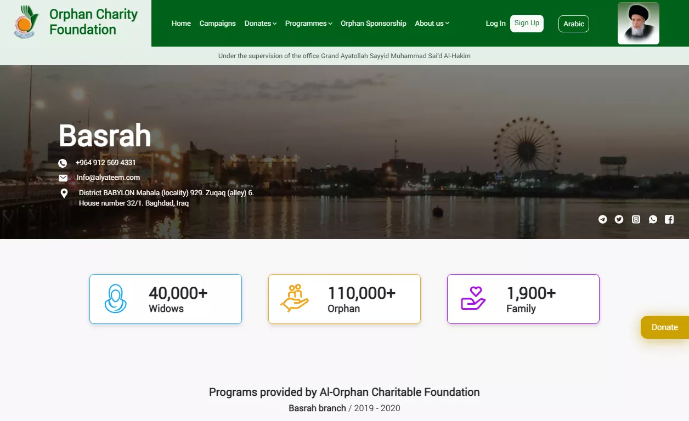This screenshot has width=689, height=421.
Task: Go to the Home menu item
Action: (x=181, y=24)
